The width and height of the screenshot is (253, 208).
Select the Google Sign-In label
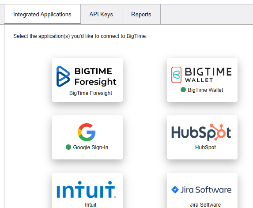(91, 147)
